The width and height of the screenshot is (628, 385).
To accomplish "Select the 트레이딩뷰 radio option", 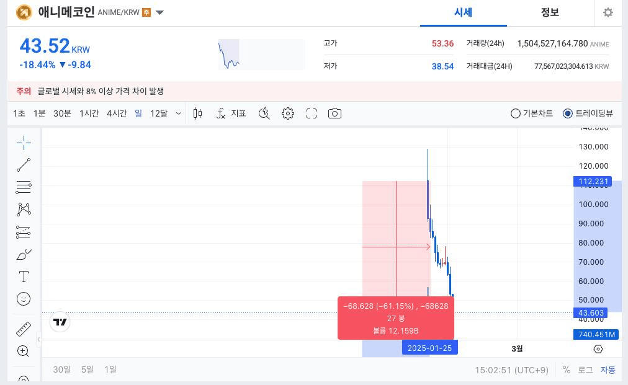I will [588, 113].
